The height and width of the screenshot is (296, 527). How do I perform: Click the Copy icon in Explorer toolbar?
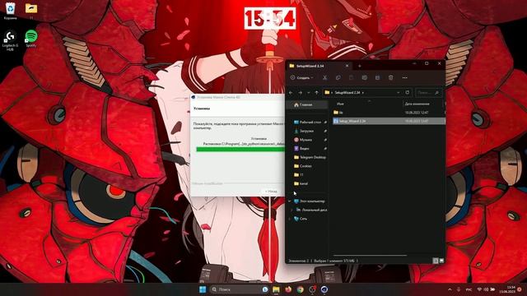[x=338, y=77]
